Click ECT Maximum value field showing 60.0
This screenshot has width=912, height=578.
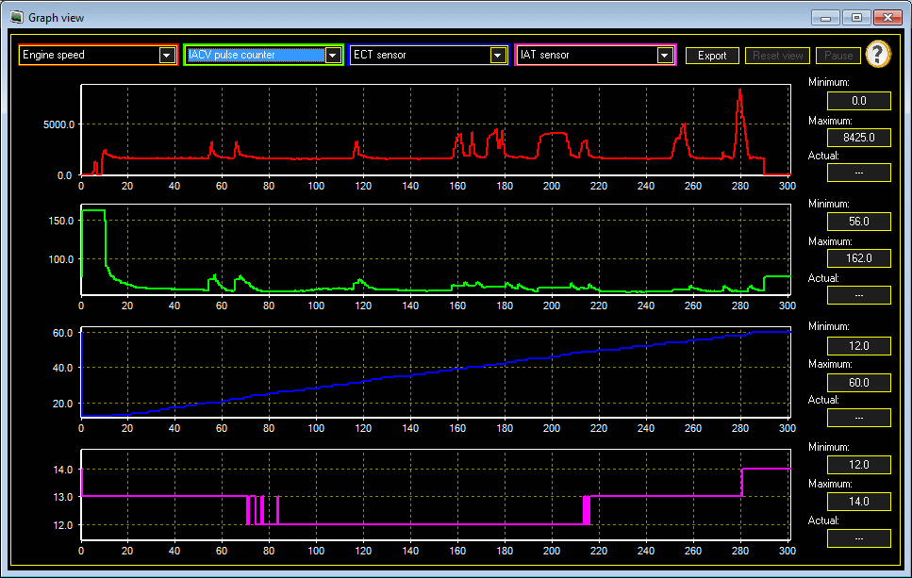click(x=858, y=382)
